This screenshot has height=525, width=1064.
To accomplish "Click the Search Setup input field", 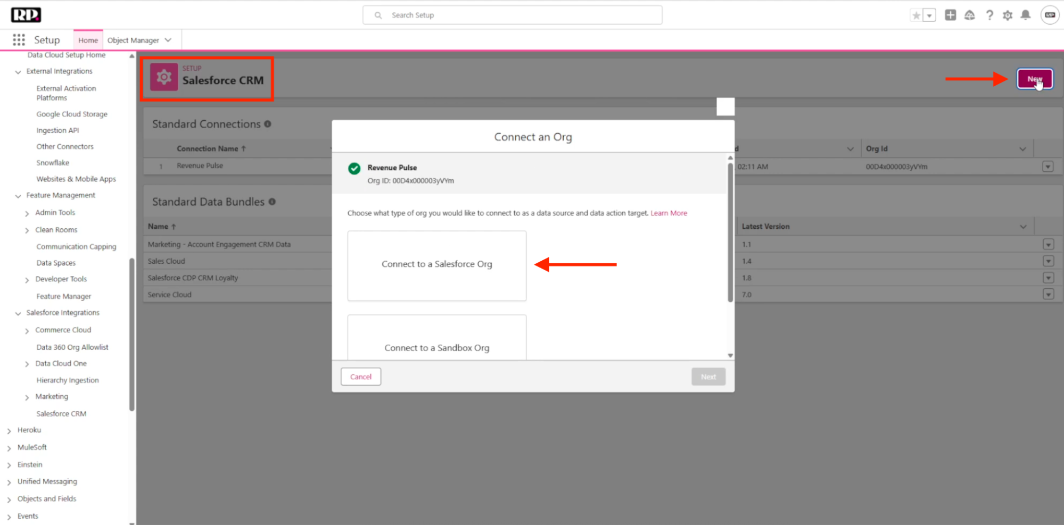I will point(512,15).
